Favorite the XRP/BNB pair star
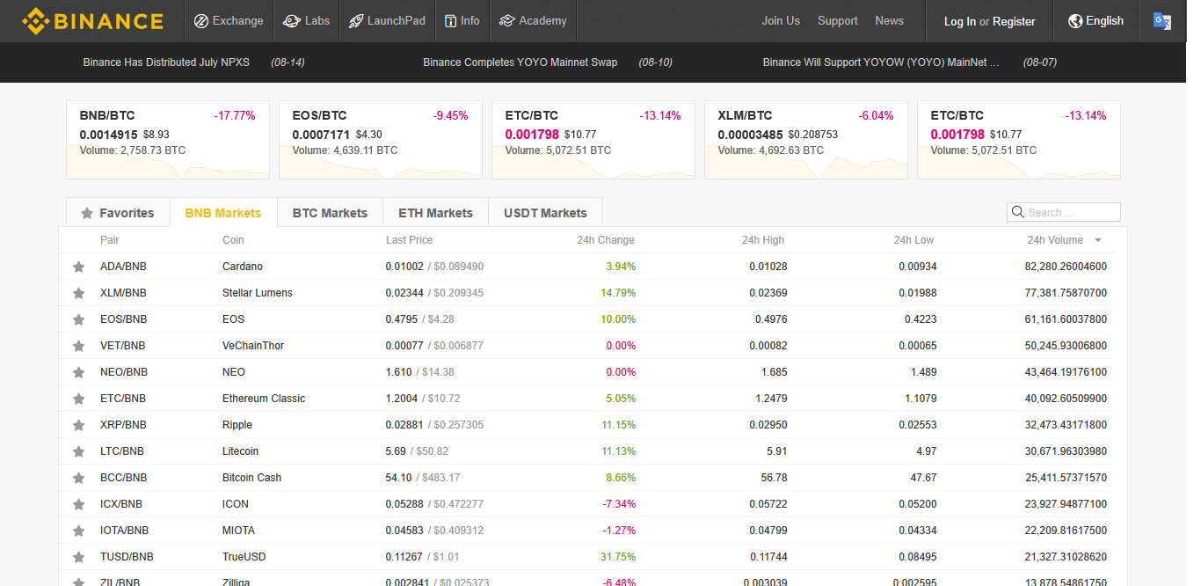 (78, 425)
